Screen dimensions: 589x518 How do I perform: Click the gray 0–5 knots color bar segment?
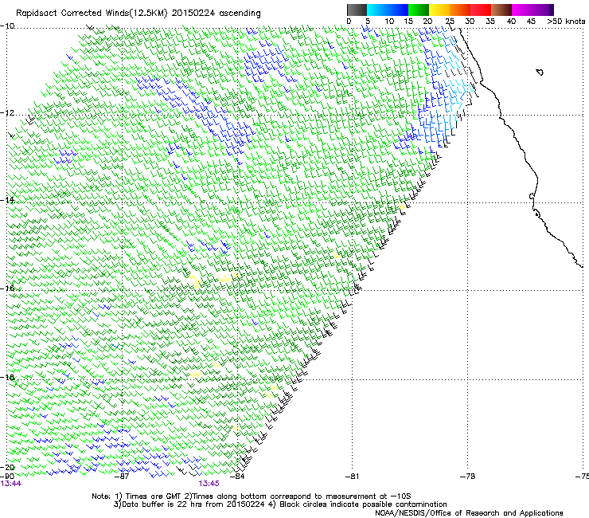357,10
